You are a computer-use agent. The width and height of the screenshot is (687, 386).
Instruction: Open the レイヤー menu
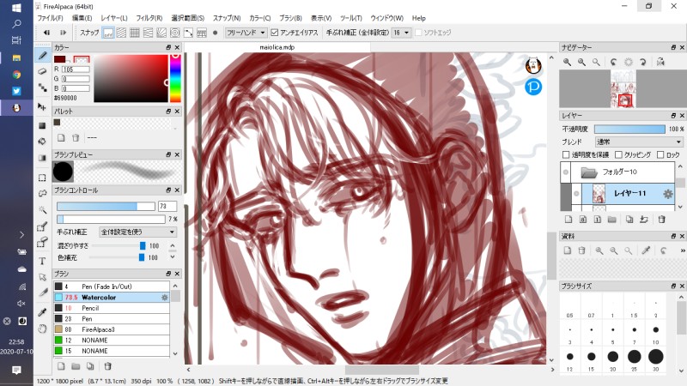pos(114,18)
